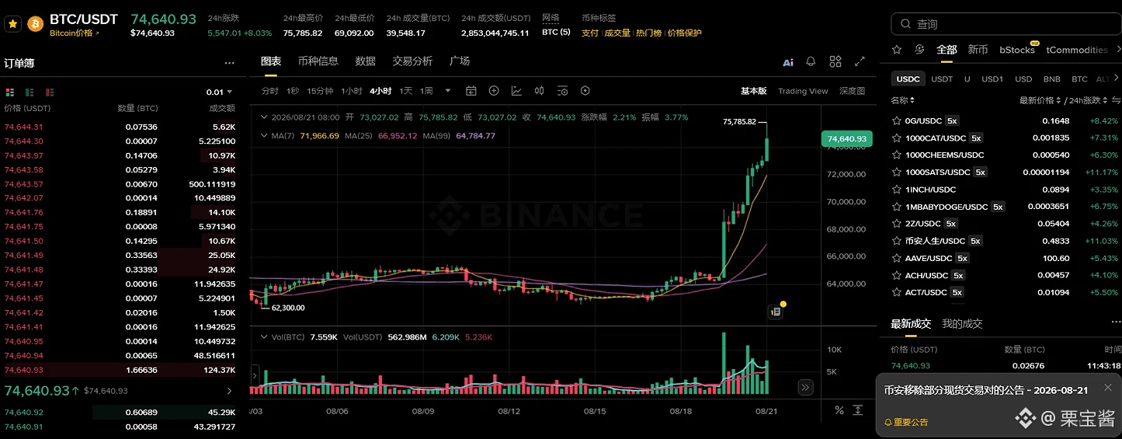Image resolution: width=1122 pixels, height=439 pixels.
Task: Switch to 基本版 chart mode
Action: (753, 91)
